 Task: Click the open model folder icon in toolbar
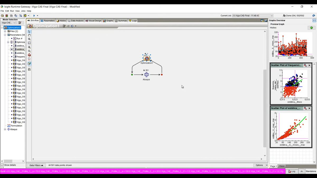tap(2, 16)
